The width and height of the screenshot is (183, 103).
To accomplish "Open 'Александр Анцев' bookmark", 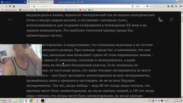I will (71, 10).
